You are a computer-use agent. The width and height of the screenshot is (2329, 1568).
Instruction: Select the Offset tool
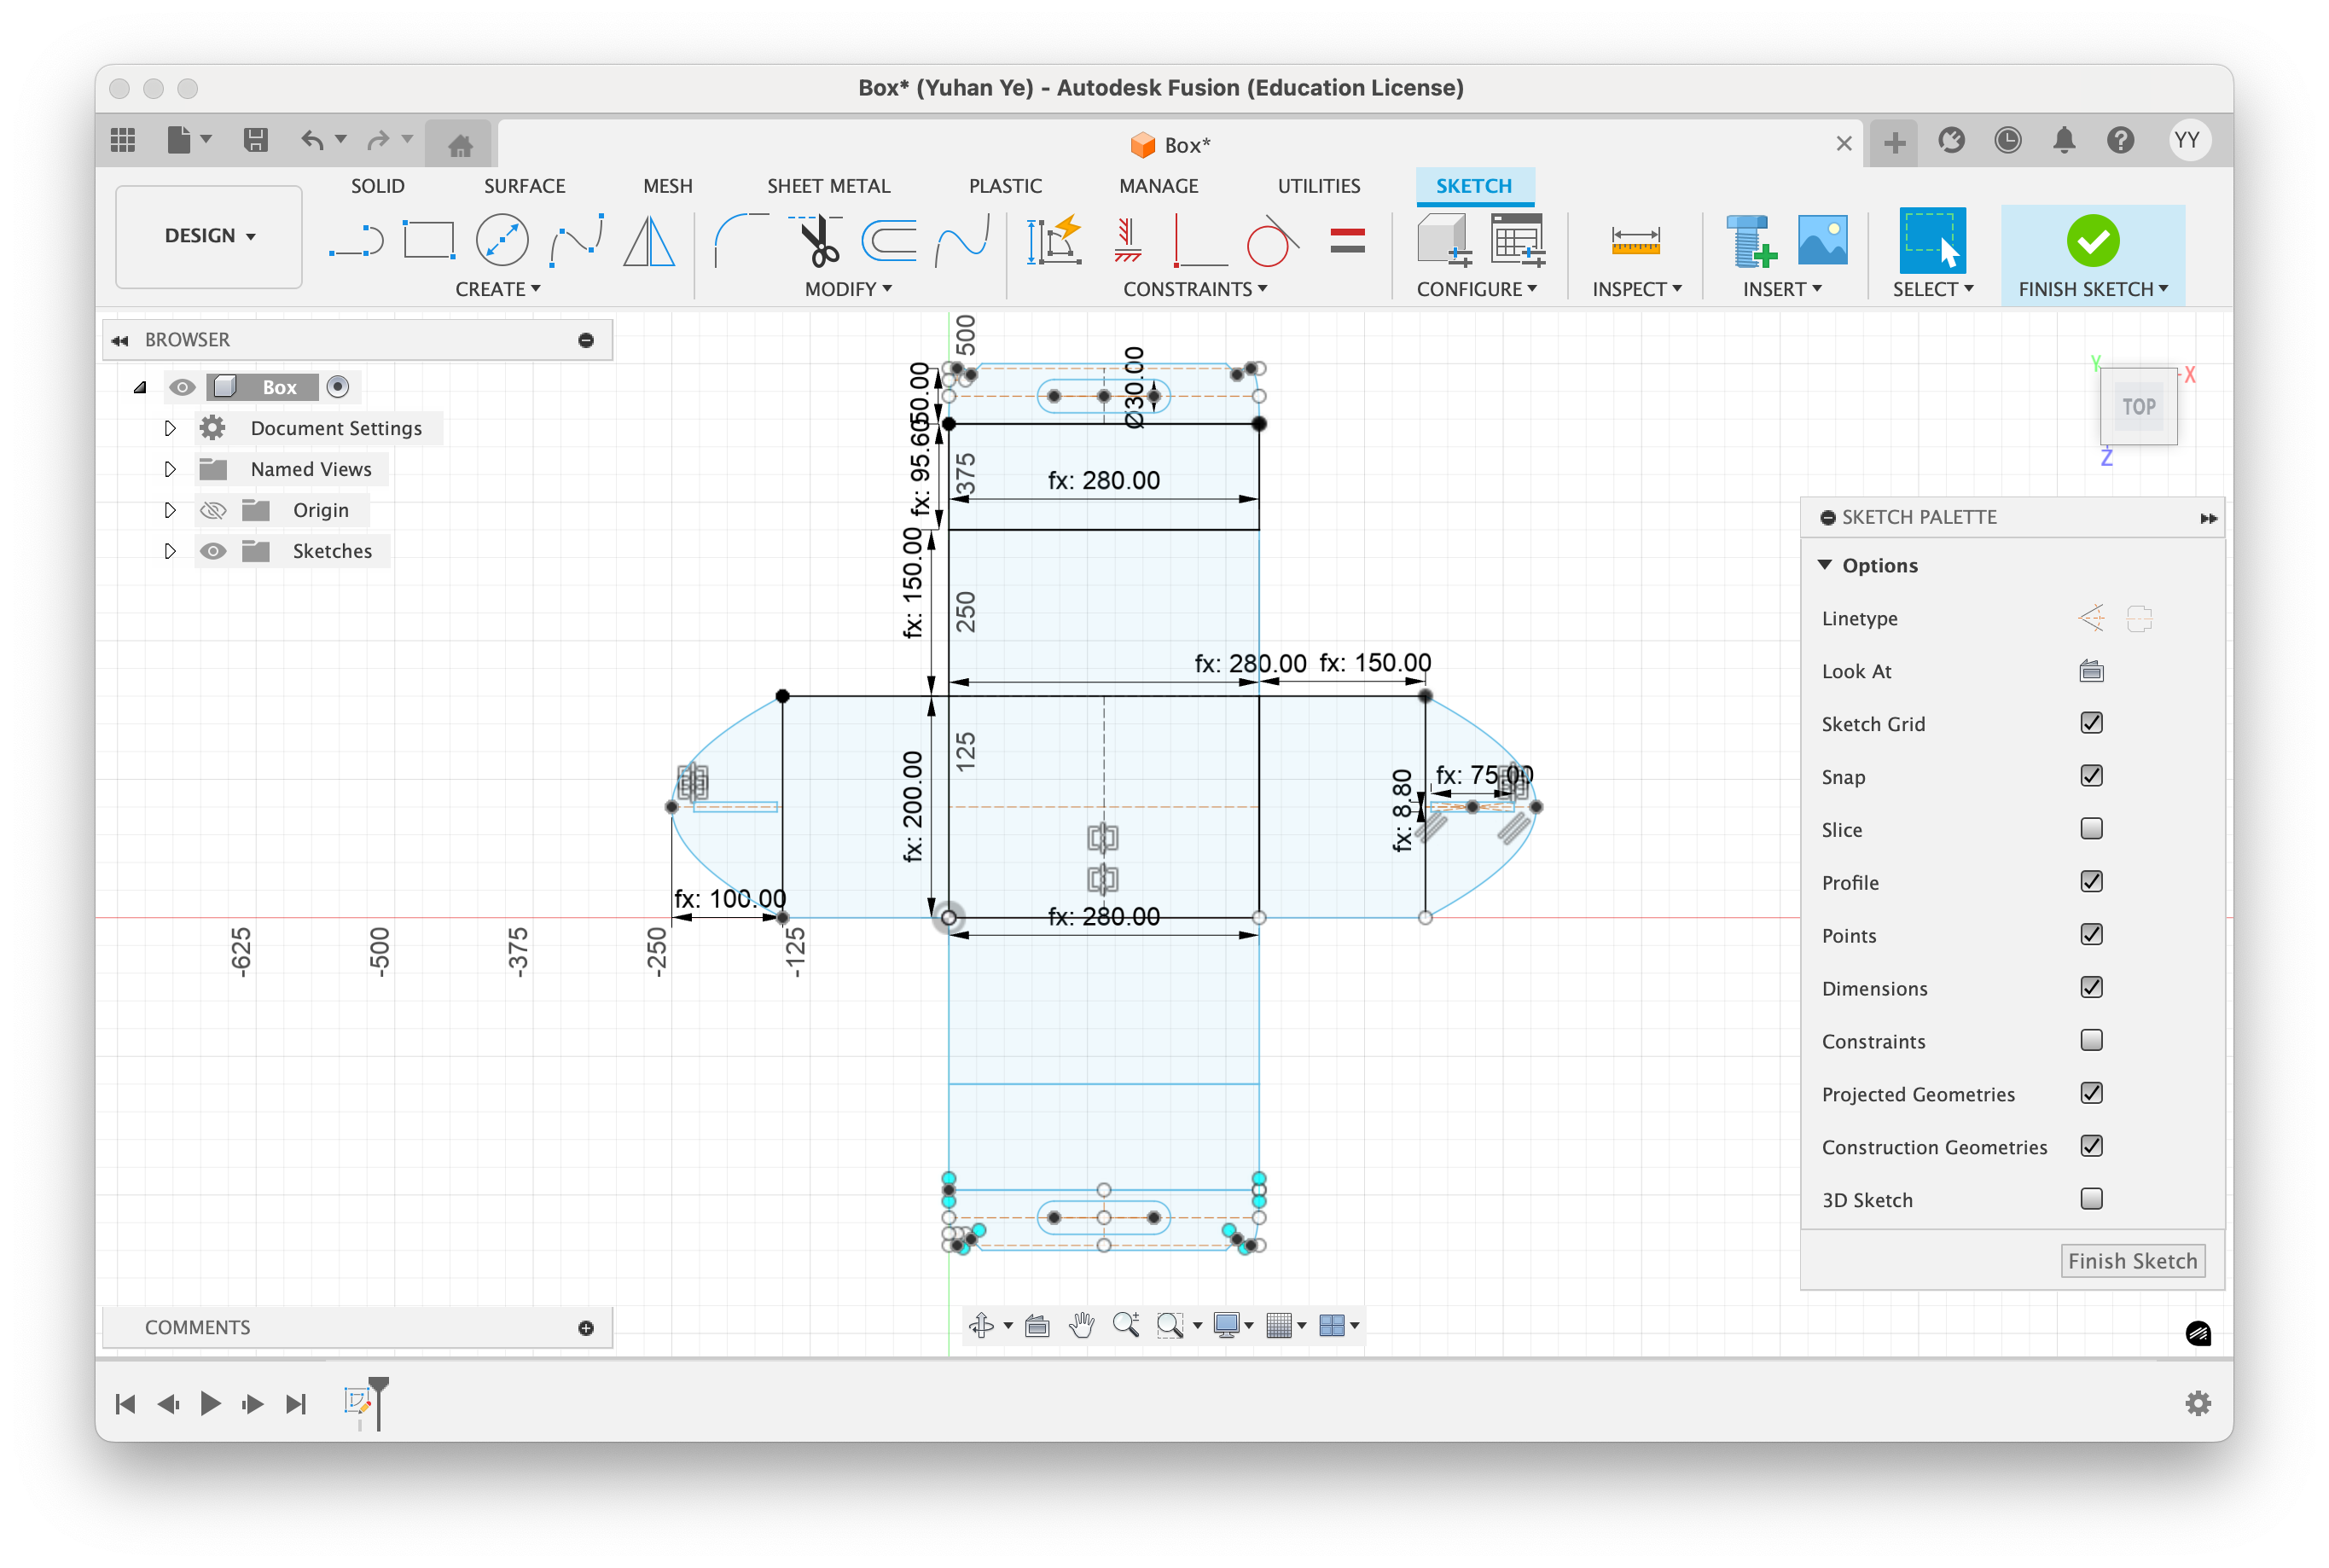[x=889, y=241]
